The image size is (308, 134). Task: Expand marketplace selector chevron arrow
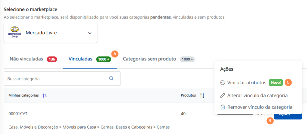click(90, 33)
